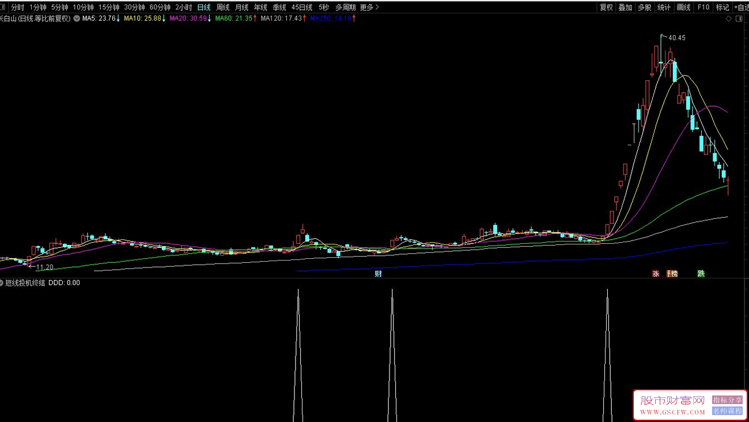Screen dimensions: 749x422
Task: Click the 短线投机终结 indicator name
Action: click(25, 283)
